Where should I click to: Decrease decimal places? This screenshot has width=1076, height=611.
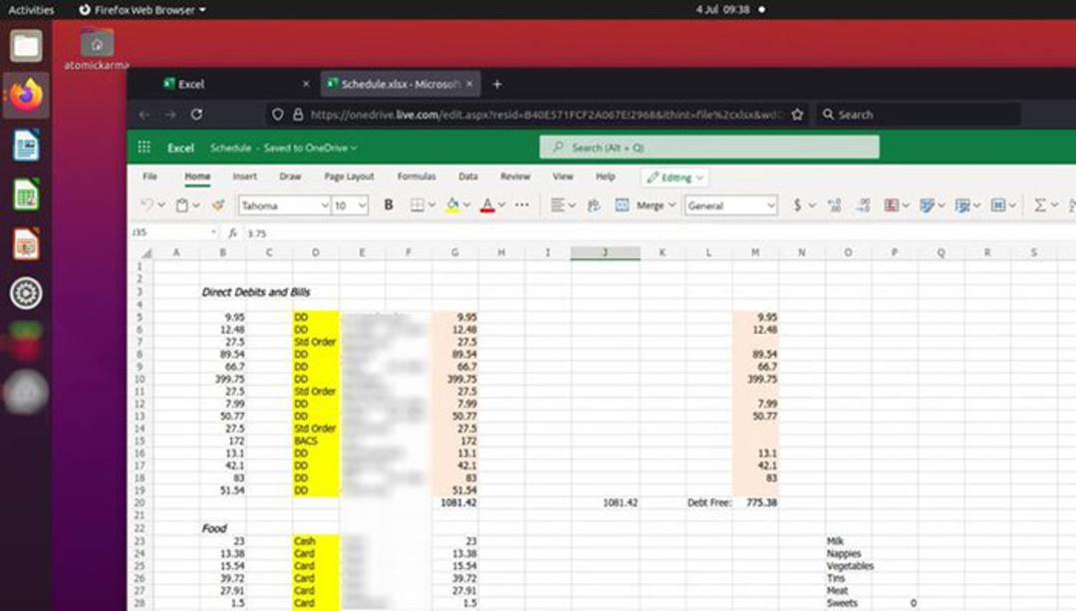(x=863, y=204)
